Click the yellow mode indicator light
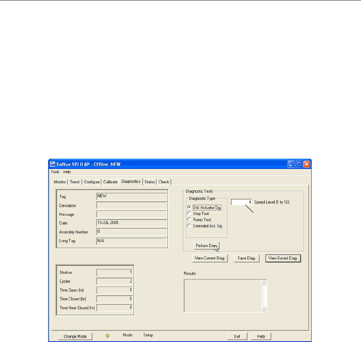The height and width of the screenshot is (342, 361). (x=108, y=336)
